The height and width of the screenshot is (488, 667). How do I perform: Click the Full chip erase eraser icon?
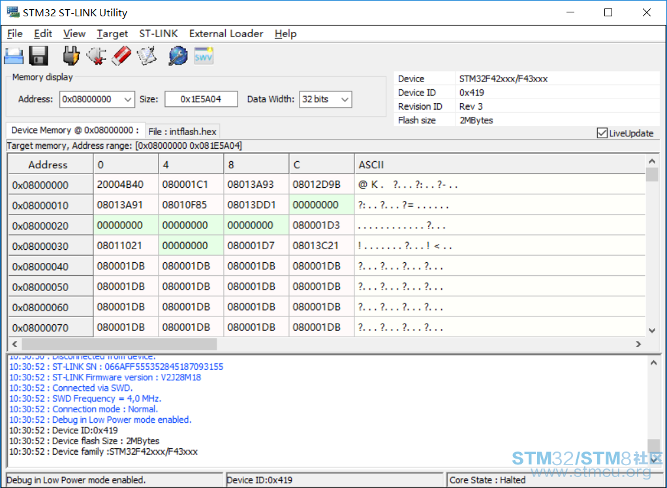[x=121, y=55]
